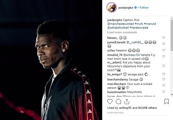
Task: Like its_amigo7's savage paul comment
Action: tap(164, 74)
